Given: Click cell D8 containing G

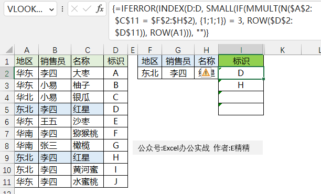Looking at the screenshot, I should 116,146.
